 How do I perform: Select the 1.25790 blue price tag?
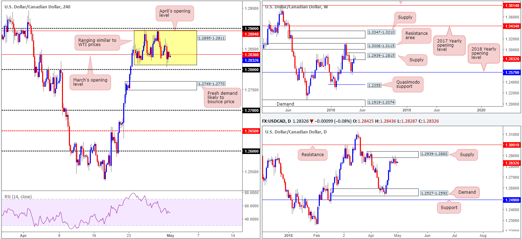pos(512,72)
